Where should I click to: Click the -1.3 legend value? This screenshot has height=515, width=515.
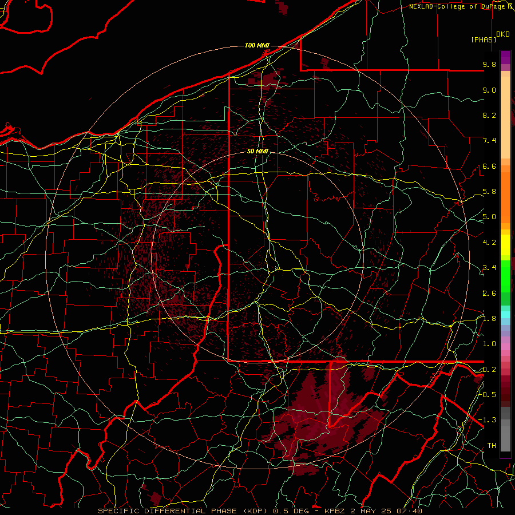pos(488,420)
